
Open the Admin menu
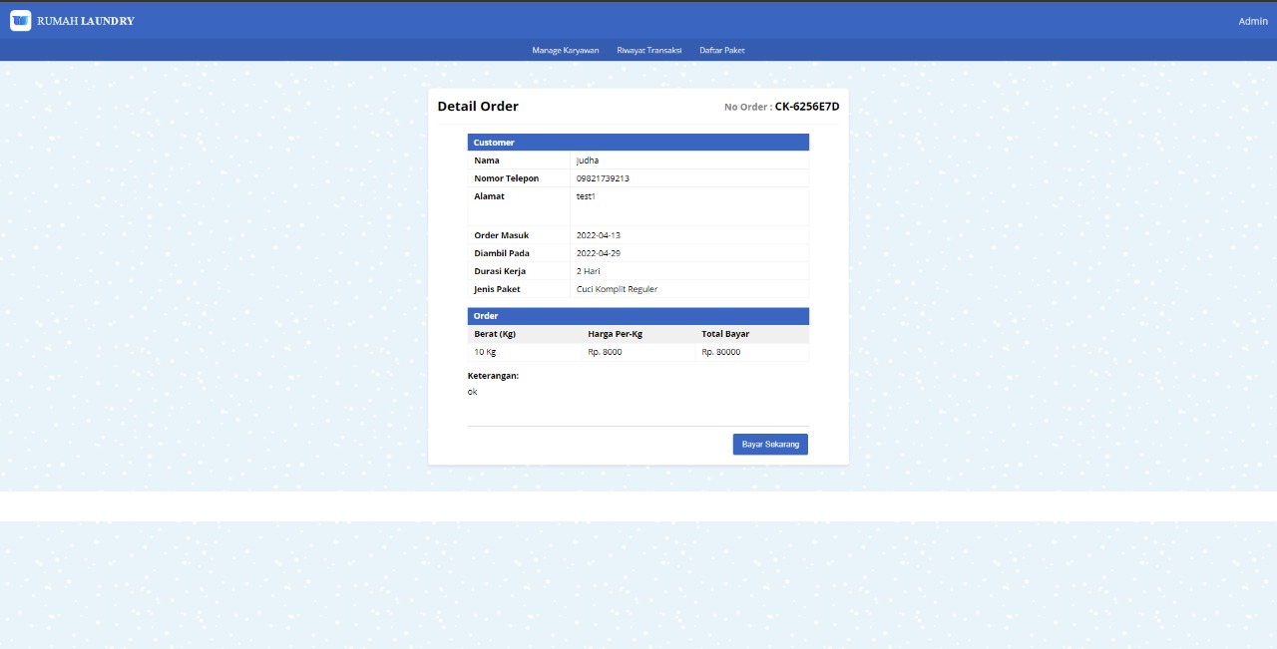[x=1252, y=20]
